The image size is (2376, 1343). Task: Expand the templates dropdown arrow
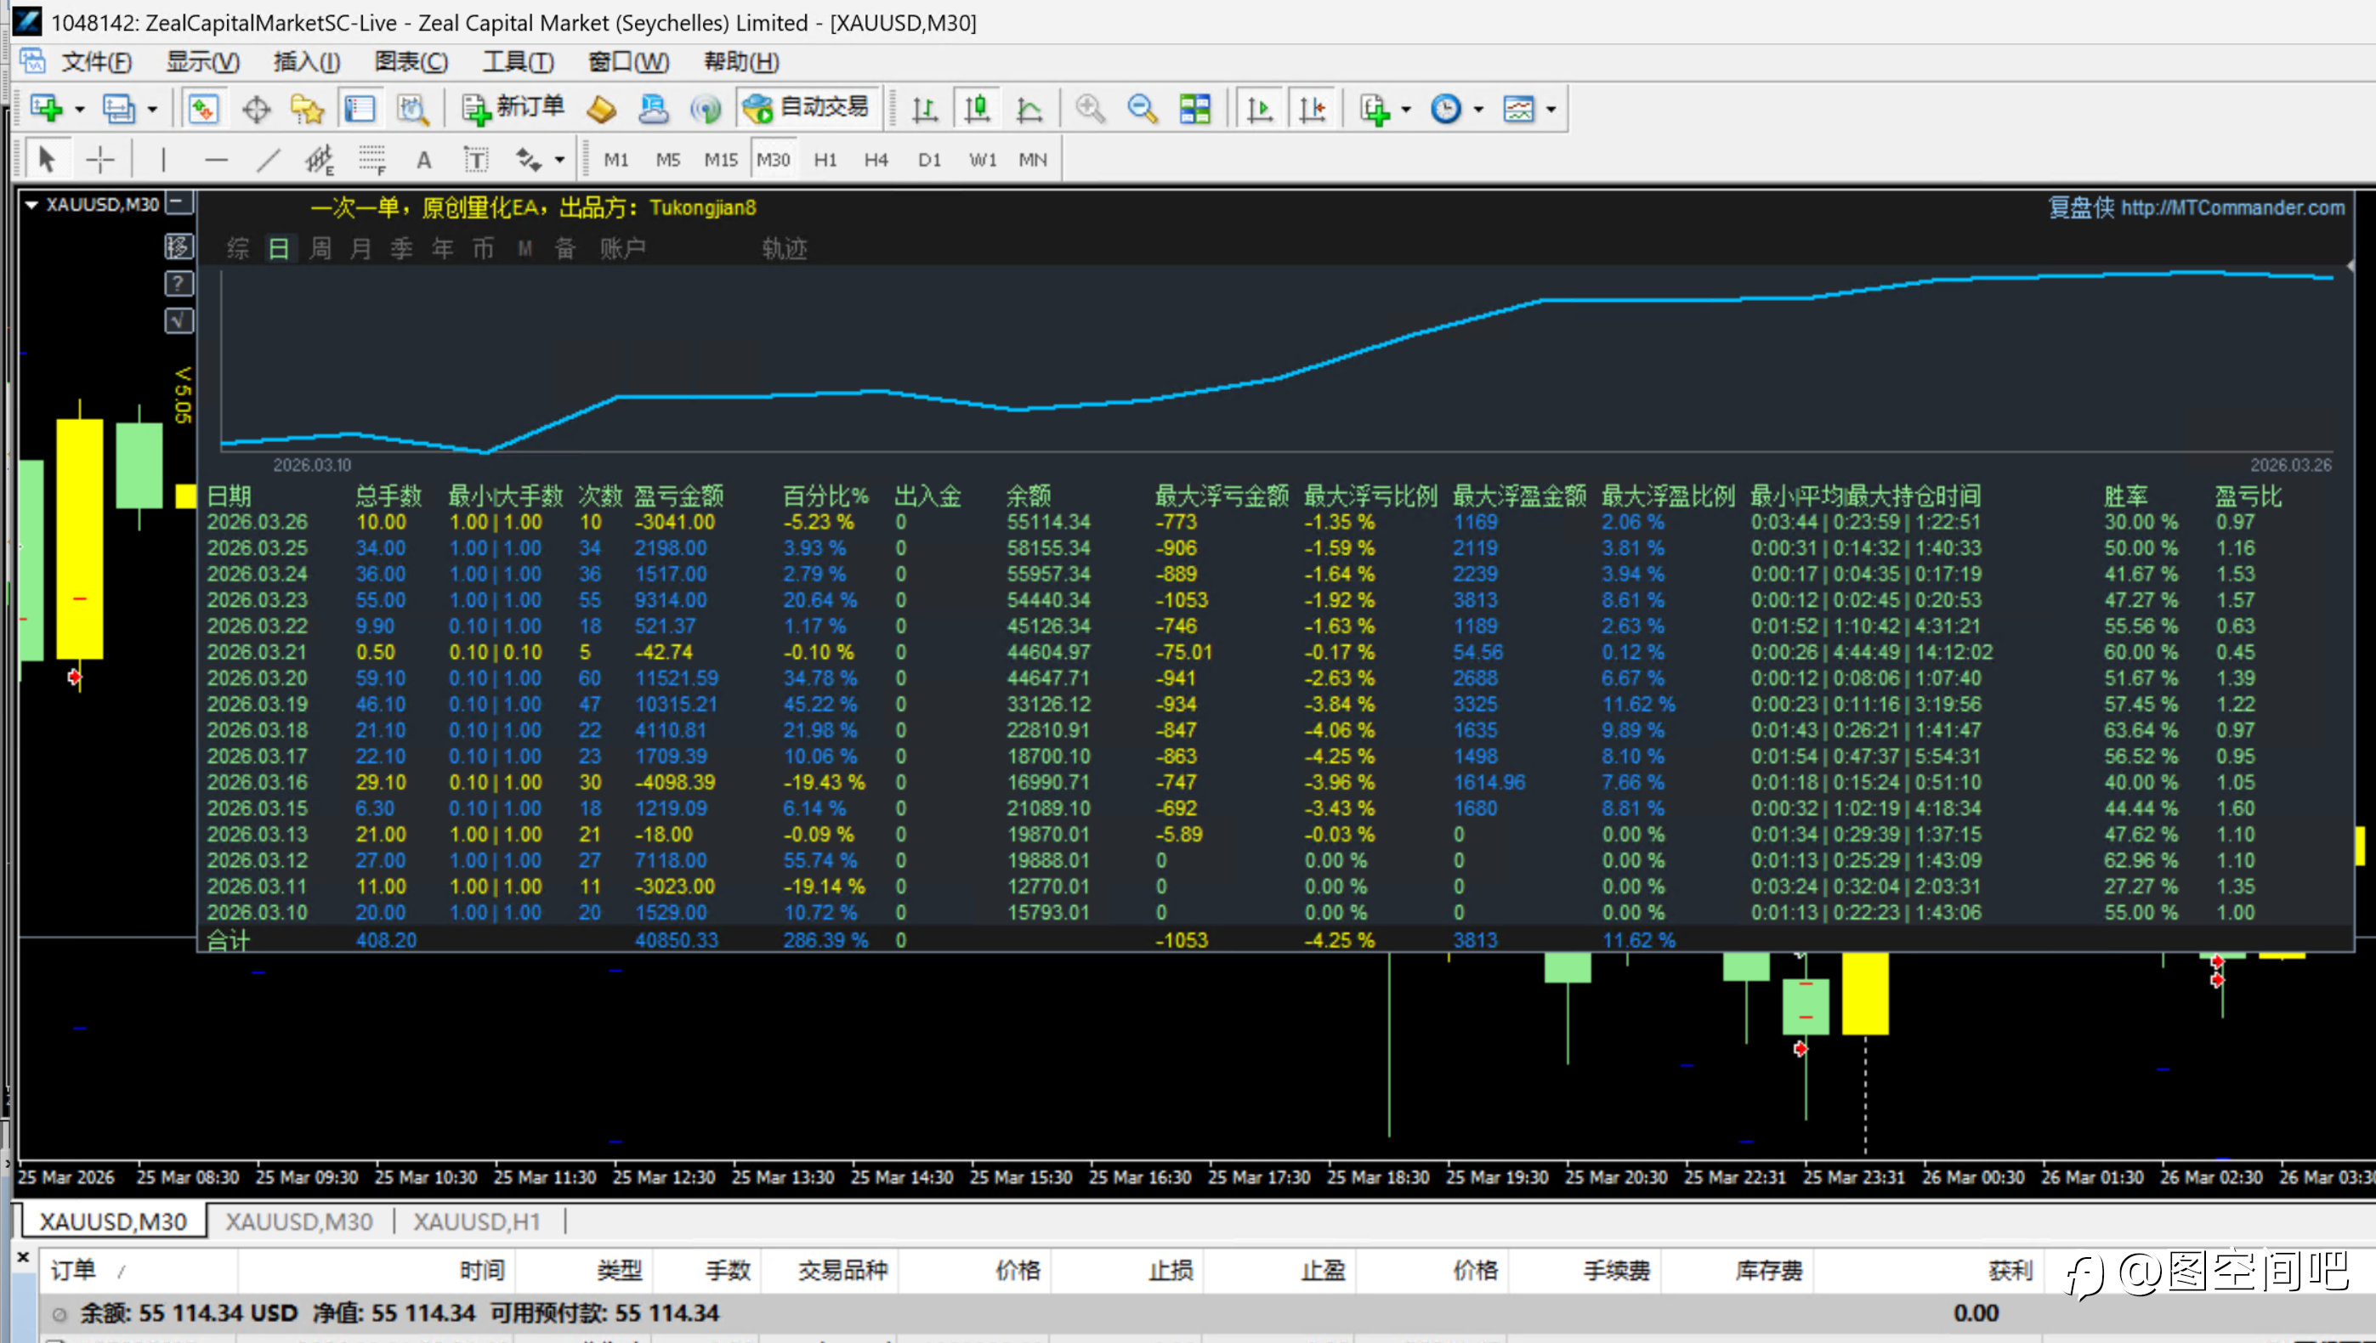pyautogui.click(x=1551, y=109)
